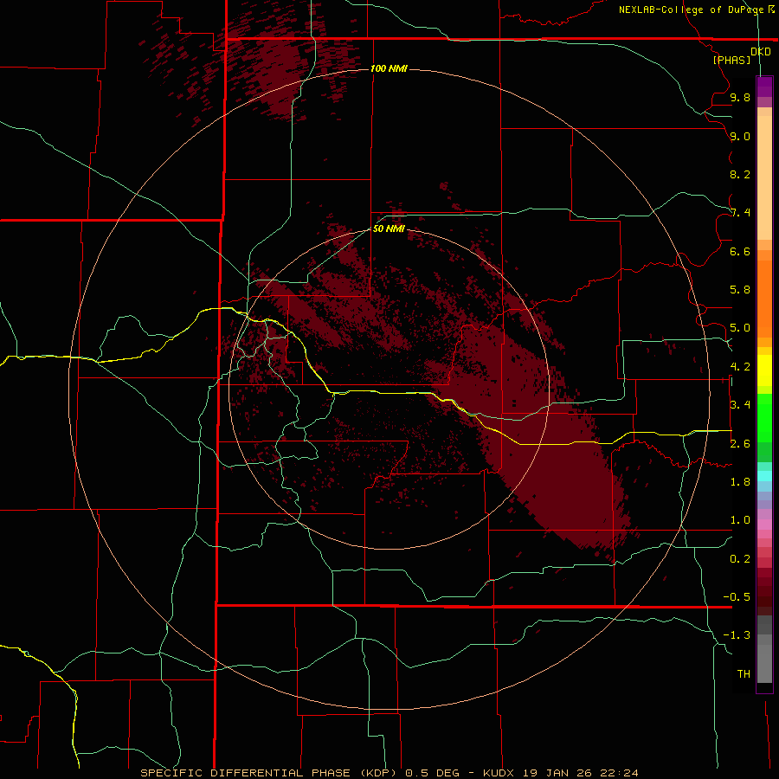
Task: Click the 5.8 scale value
Action: [740, 290]
